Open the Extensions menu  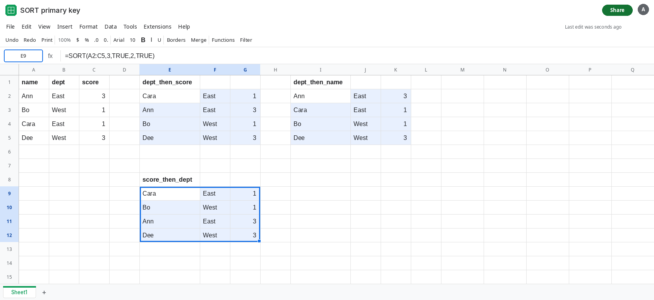click(x=157, y=27)
